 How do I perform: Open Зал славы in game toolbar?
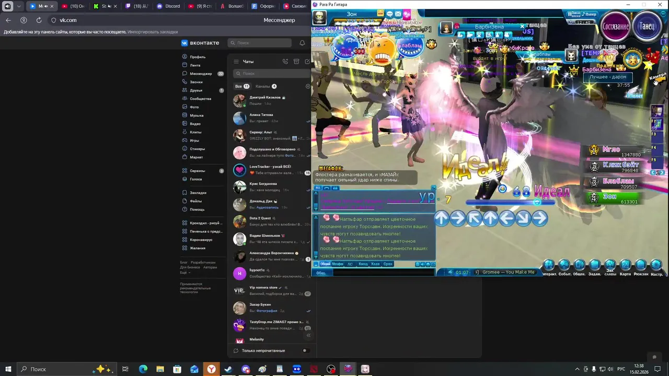tap(610, 265)
